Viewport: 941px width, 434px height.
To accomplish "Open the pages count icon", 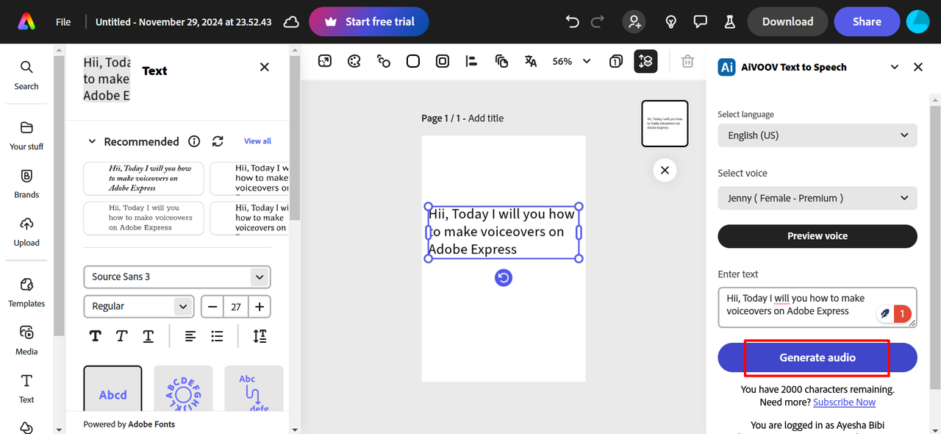I will coord(616,61).
